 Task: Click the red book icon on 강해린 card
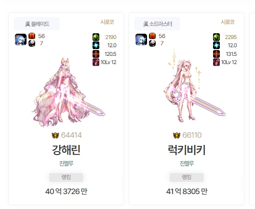click(x=32, y=36)
